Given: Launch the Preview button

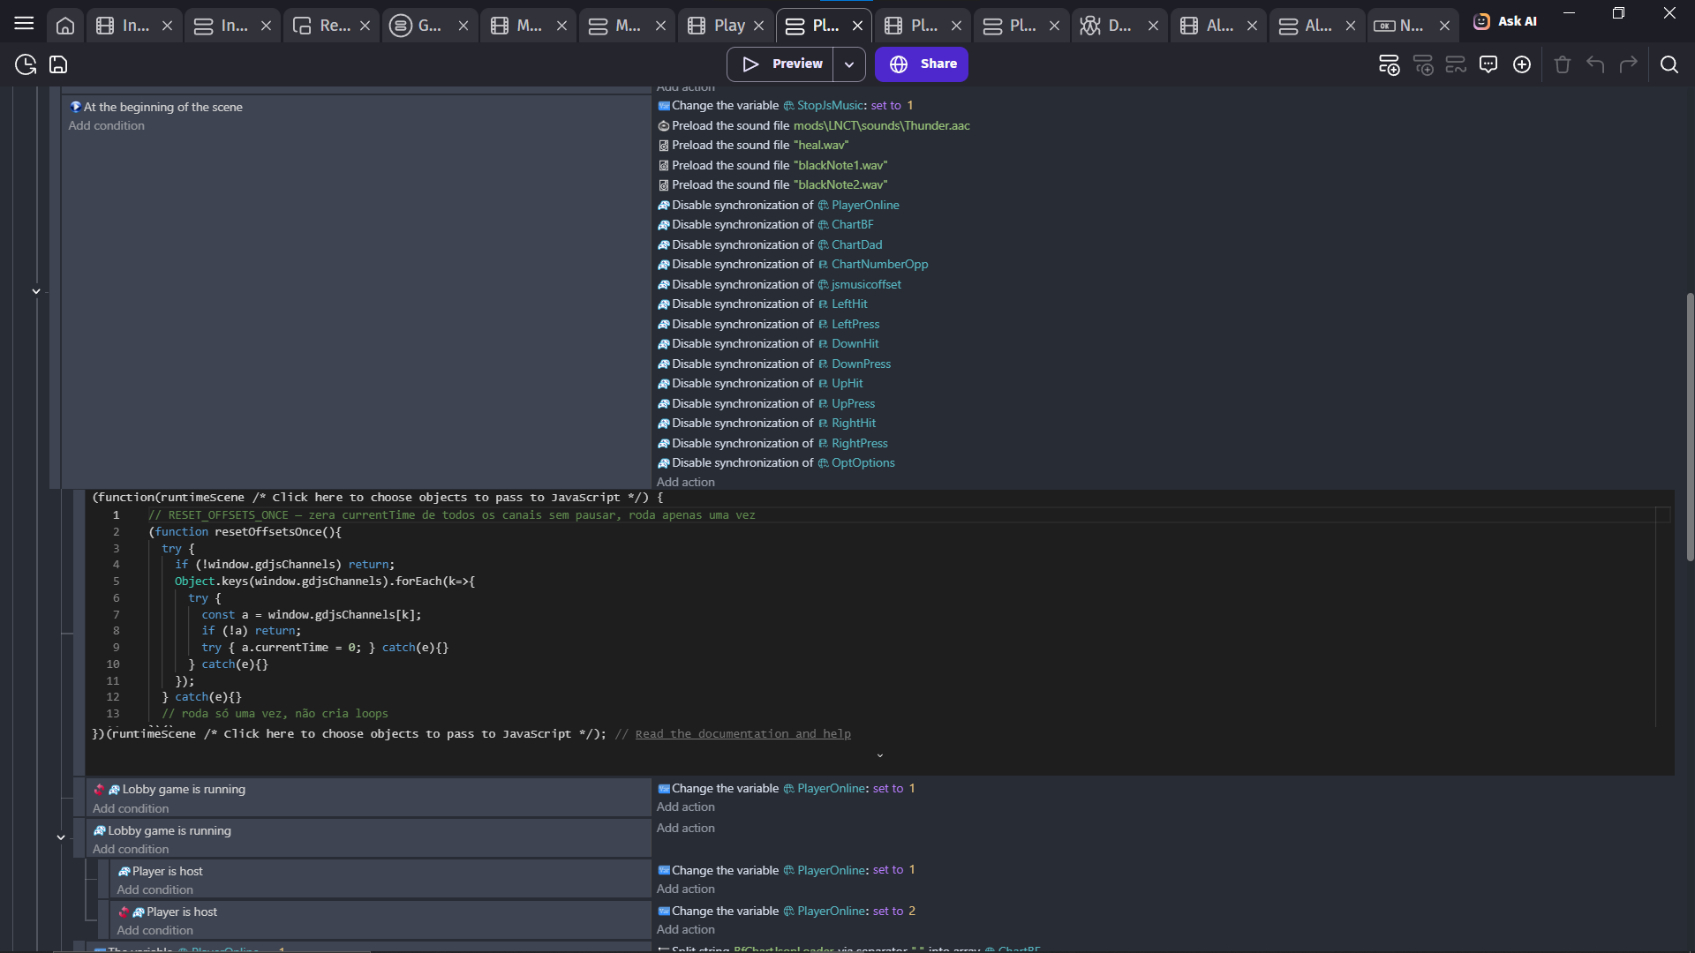Looking at the screenshot, I should pyautogui.click(x=782, y=64).
